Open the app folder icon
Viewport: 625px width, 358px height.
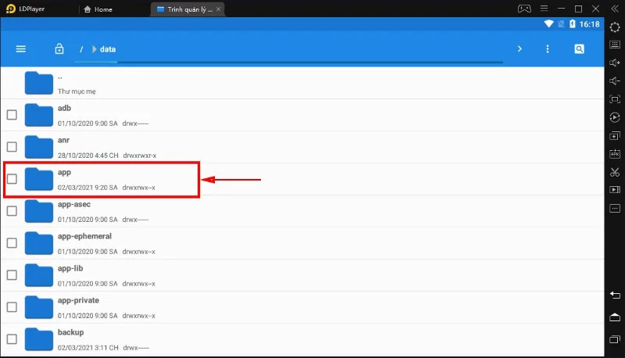[x=38, y=179]
